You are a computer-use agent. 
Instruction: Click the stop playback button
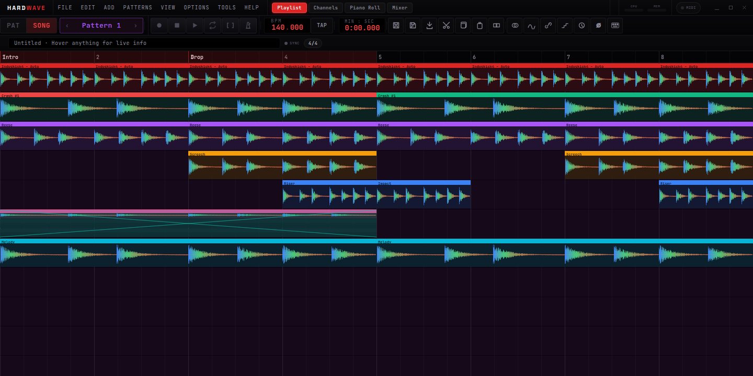click(x=177, y=26)
